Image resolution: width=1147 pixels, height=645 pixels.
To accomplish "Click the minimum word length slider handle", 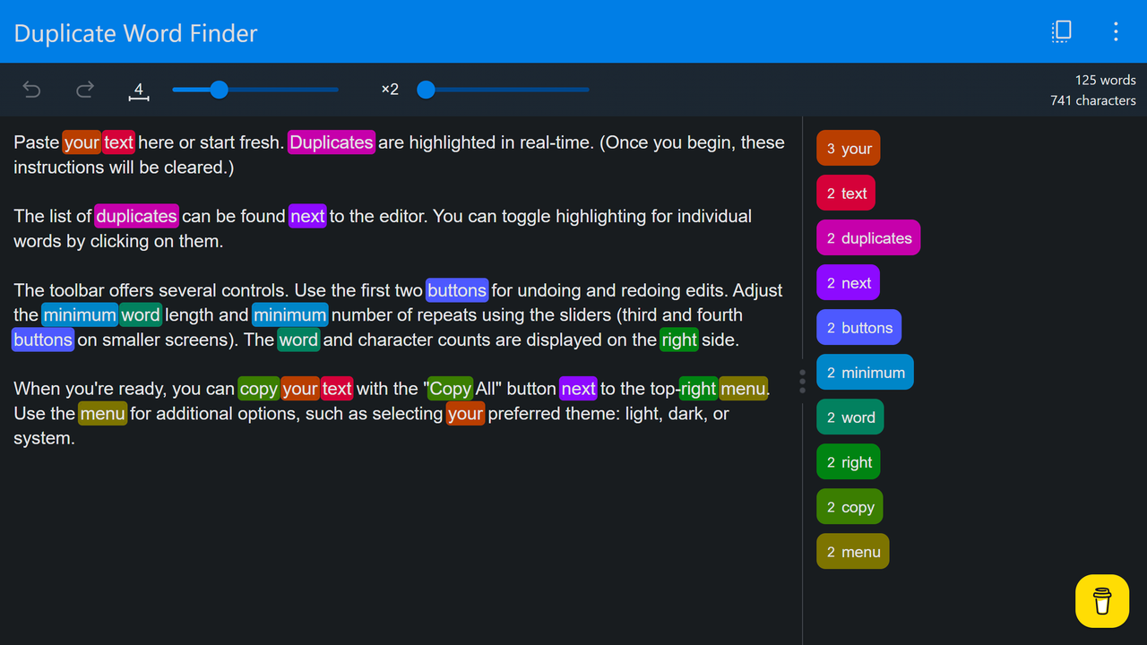I will click(x=220, y=90).
